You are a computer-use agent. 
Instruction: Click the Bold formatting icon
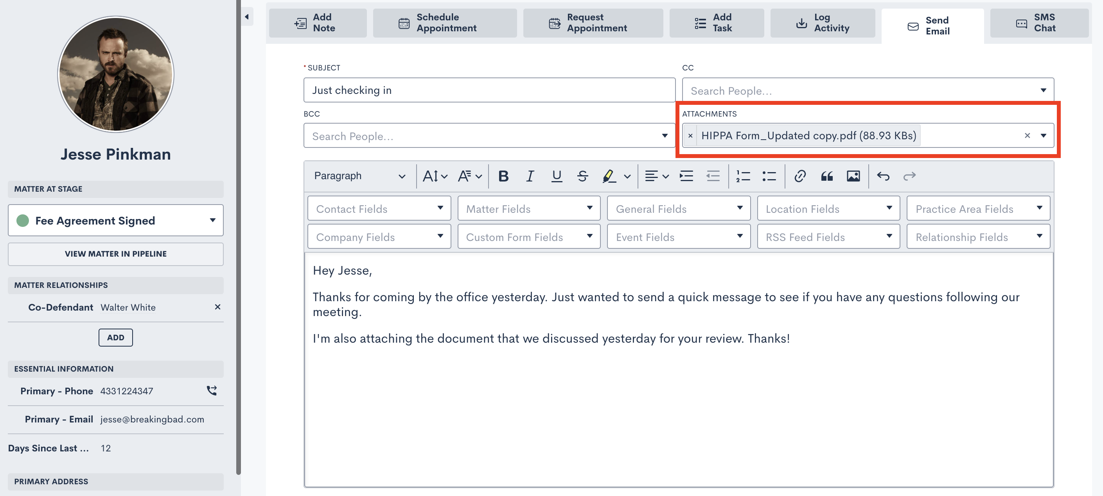point(503,176)
